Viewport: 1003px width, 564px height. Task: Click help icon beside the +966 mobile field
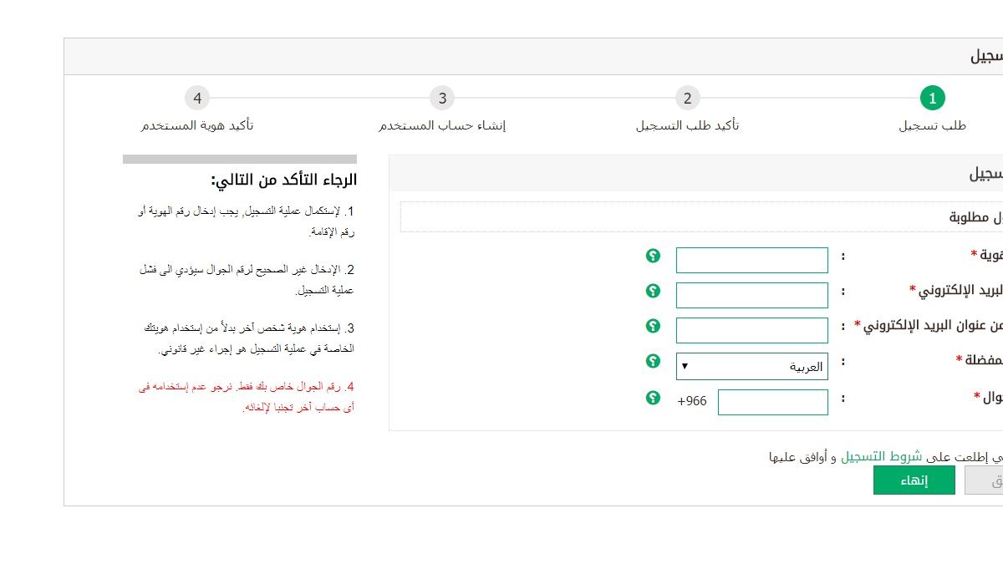[654, 398]
